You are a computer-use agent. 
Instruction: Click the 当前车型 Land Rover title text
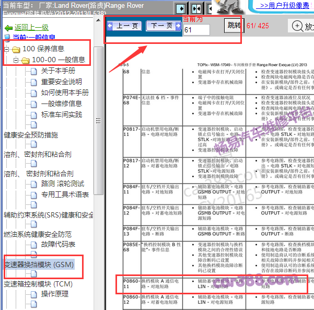(74, 9)
